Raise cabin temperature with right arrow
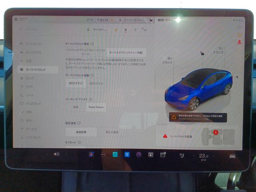 click(213, 156)
